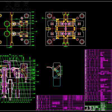Select the bottom-right guide pillar circle of complete plan view
112x112 pixels.
(x=82, y=42)
